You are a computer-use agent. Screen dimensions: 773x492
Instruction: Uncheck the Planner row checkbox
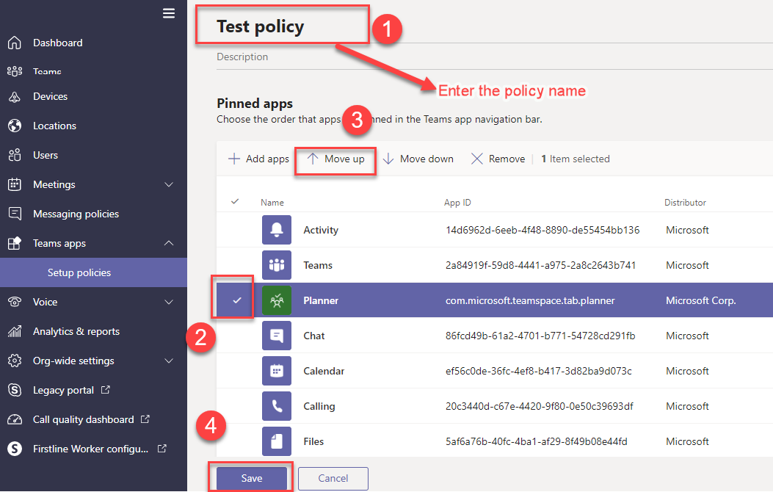(235, 300)
